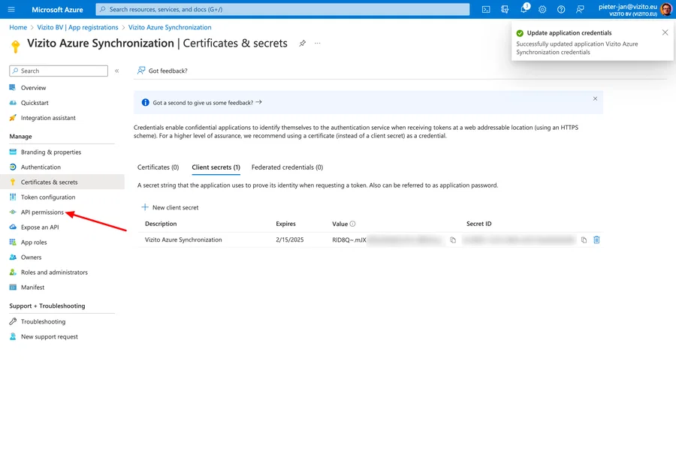Screen dimensions: 676x470
Task: Click the sidebar search input field
Action: pos(59,71)
